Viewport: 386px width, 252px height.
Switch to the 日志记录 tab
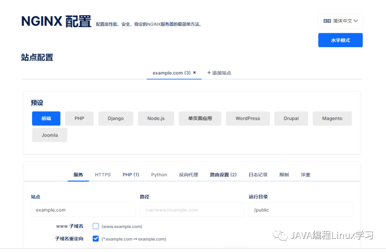pyautogui.click(x=258, y=175)
